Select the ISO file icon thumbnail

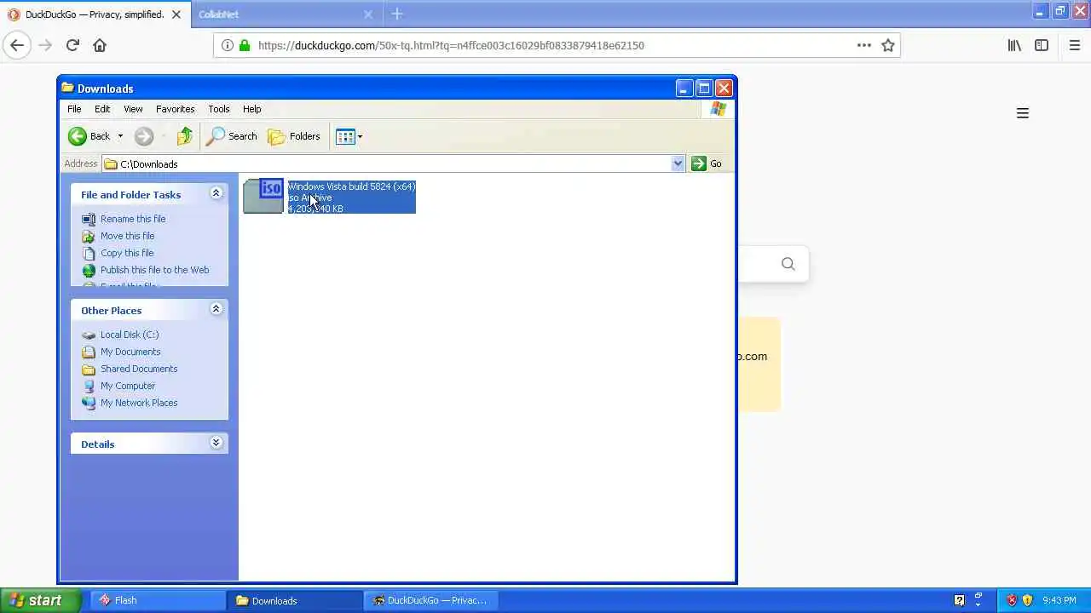pyautogui.click(x=263, y=196)
